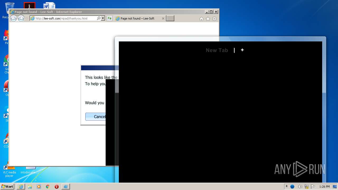Launch Windows Media Player from taskbar

click(39, 187)
